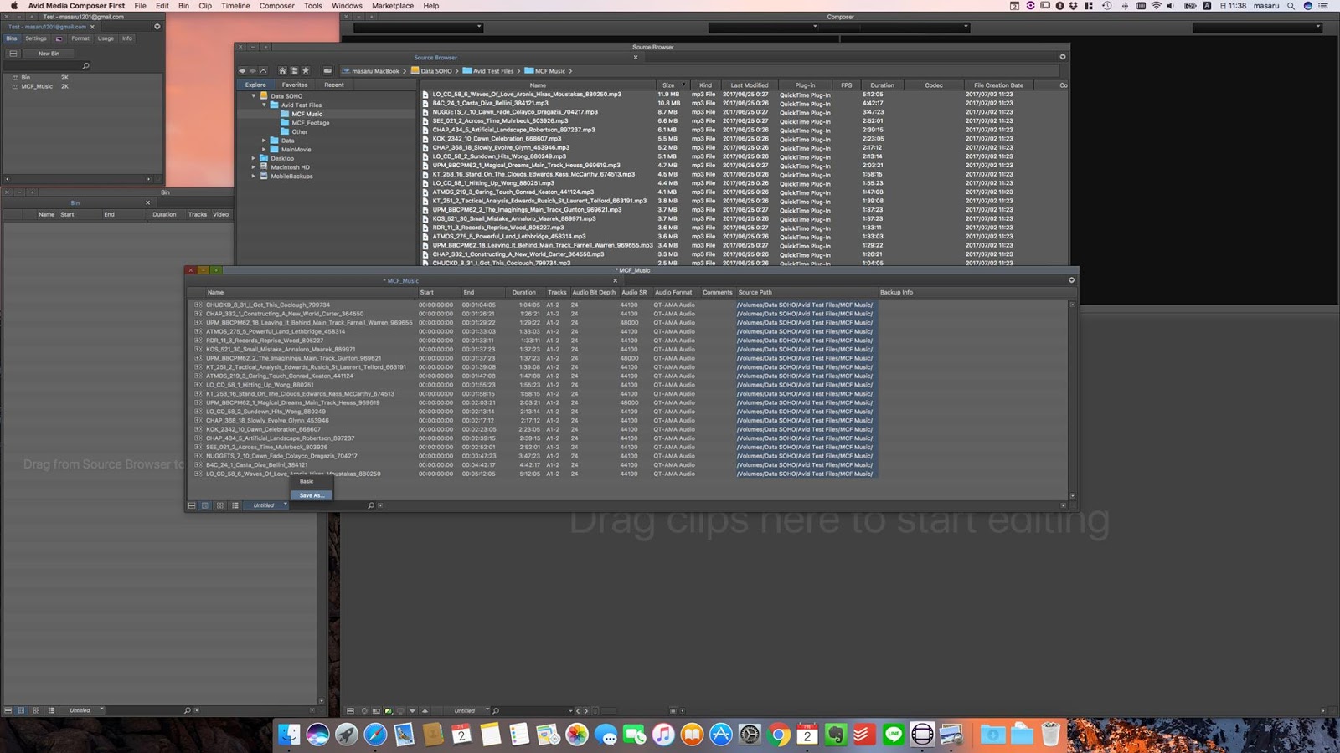Screen dimensions: 1340x753
Task: Click the hamburger fast menu beside New Bin
Action: pyautogui.click(x=13, y=54)
